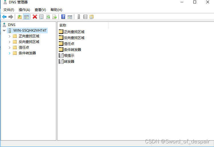Select 根提示 item in right pane
The height and width of the screenshot is (147, 214).
[x=67, y=55]
